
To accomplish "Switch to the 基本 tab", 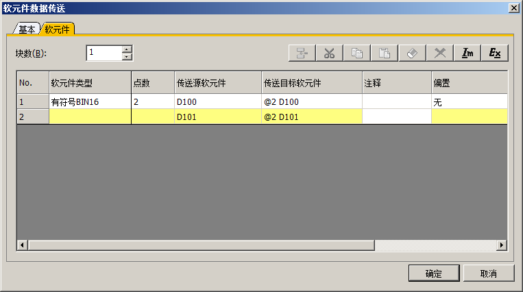I will pos(27,29).
